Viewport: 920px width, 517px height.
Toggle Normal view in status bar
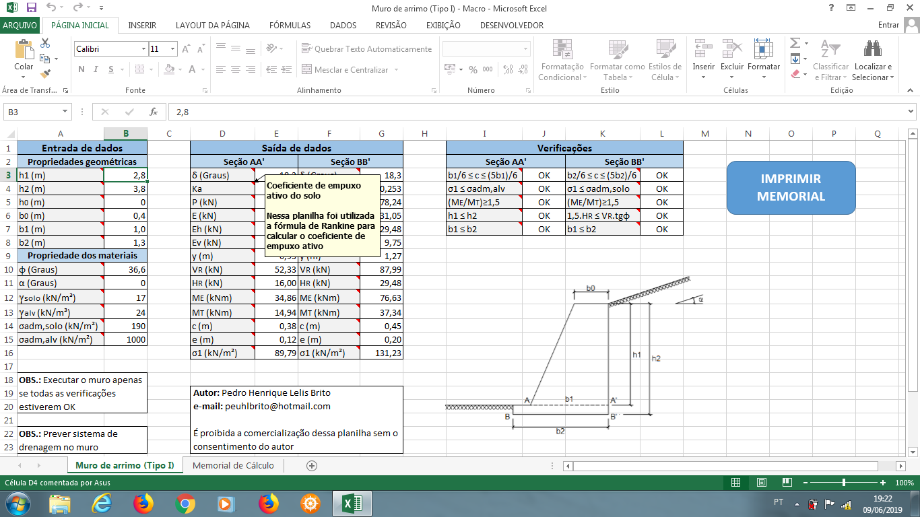tap(735, 483)
